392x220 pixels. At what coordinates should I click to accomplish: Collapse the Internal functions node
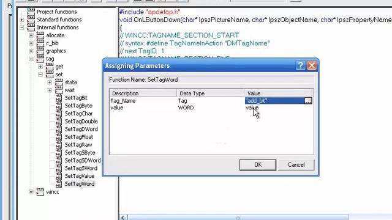pos(22,28)
